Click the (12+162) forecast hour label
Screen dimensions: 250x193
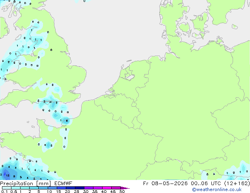point(237,184)
